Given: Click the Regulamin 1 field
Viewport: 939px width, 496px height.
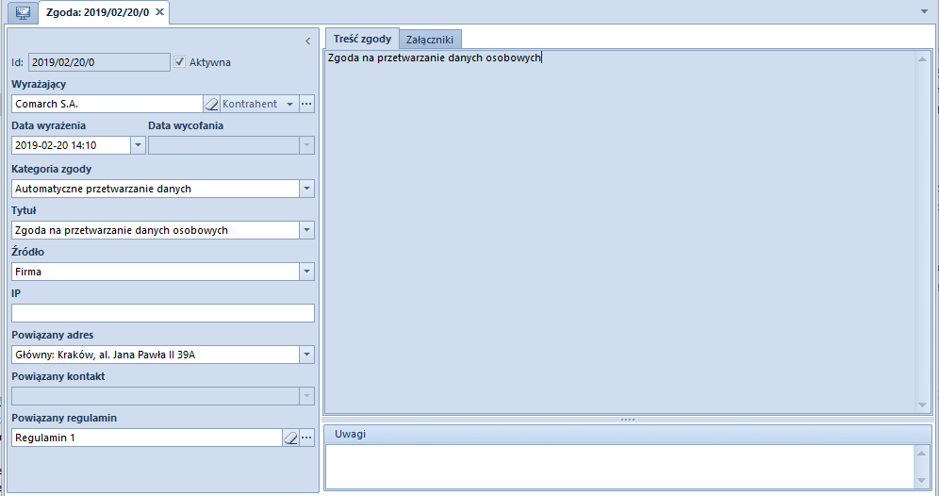Looking at the screenshot, I should pyautogui.click(x=147, y=438).
